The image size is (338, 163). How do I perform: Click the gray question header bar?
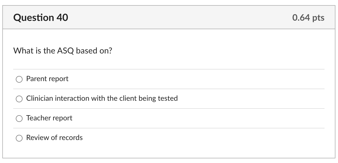click(x=168, y=17)
